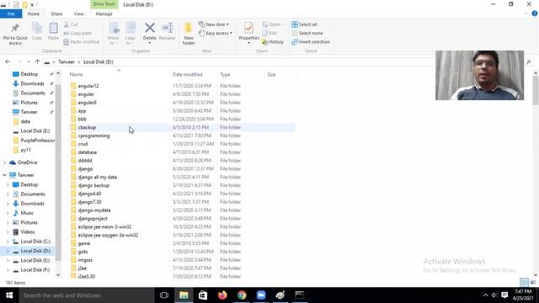
Task: Click Paste shortcut in the ribbon
Action: tap(82, 41)
